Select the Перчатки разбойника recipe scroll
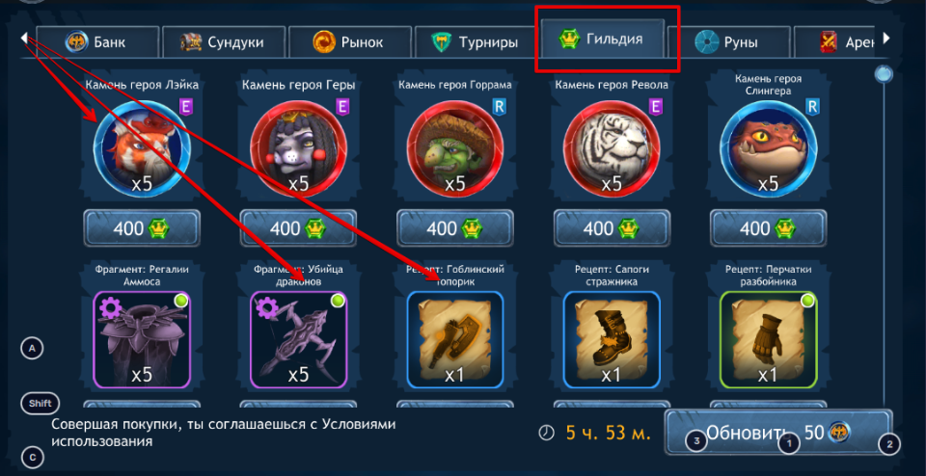 (x=769, y=339)
